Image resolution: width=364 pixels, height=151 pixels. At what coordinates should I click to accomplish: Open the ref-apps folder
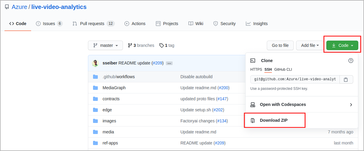[110, 143]
